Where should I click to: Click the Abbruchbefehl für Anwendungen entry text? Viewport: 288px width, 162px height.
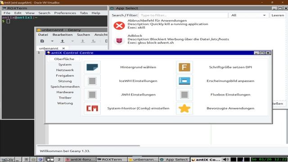(x=157, y=21)
